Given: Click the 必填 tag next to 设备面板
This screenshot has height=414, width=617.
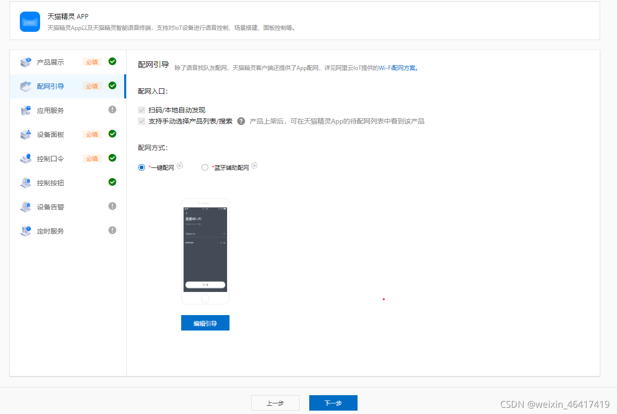Looking at the screenshot, I should click(92, 135).
